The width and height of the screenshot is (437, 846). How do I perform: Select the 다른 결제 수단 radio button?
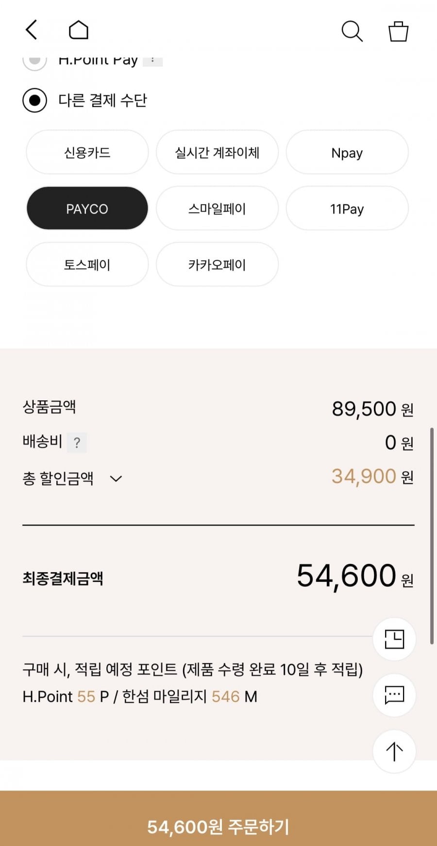[34, 101]
